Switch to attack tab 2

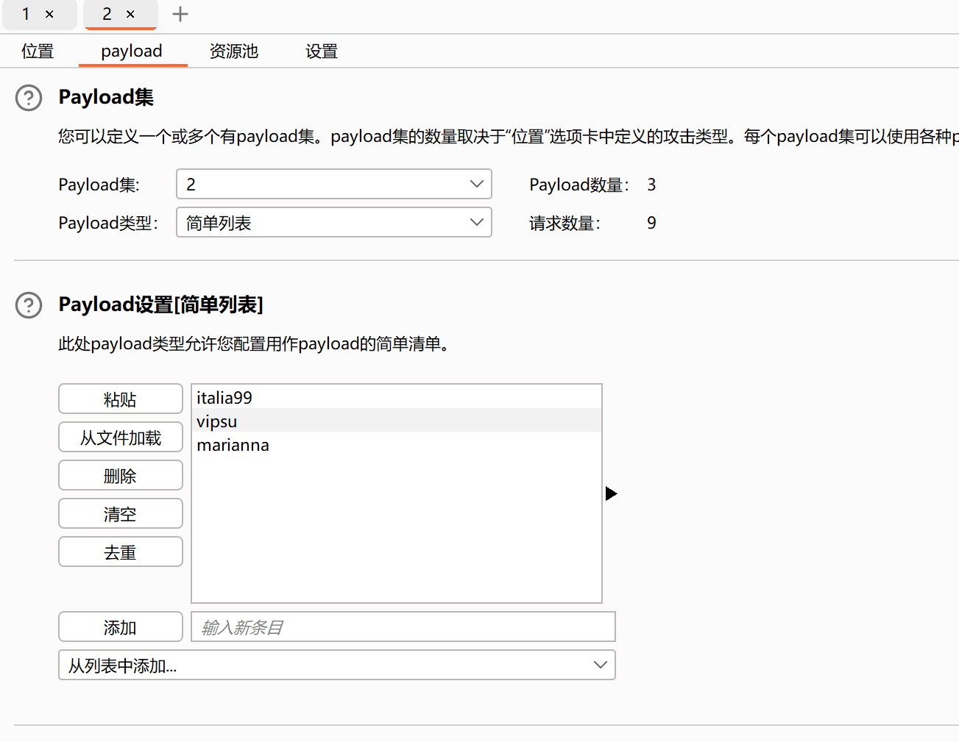tap(107, 14)
